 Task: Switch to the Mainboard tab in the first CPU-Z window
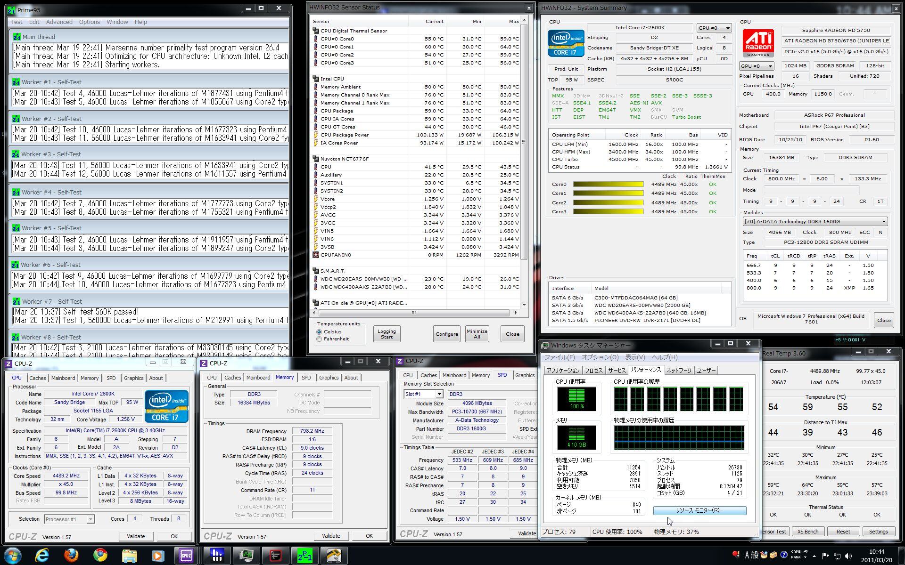coord(63,378)
